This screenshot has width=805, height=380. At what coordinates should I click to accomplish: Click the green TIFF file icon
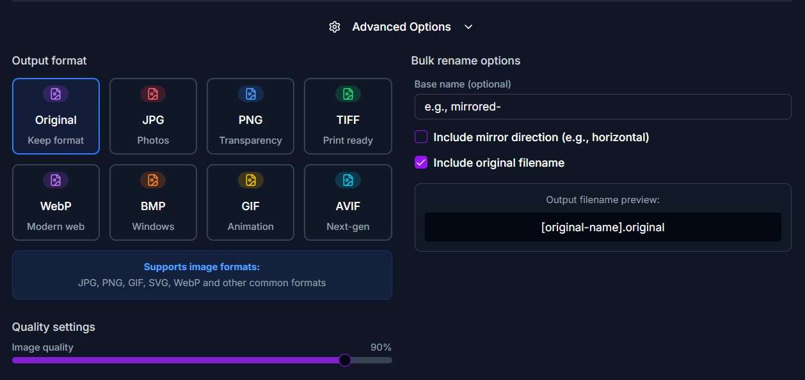click(347, 93)
